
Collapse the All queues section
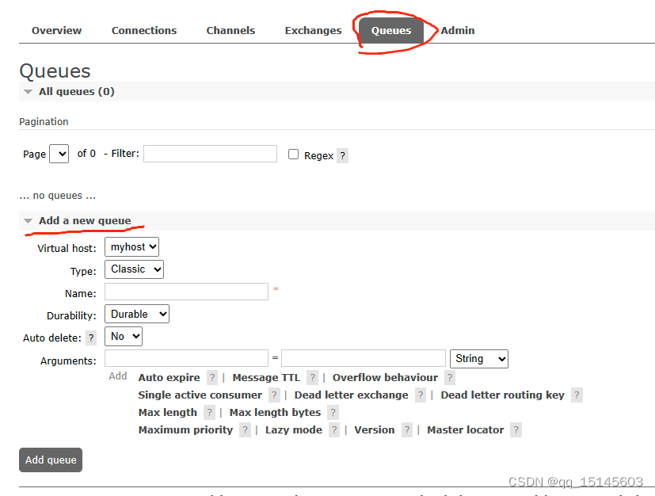click(x=29, y=91)
